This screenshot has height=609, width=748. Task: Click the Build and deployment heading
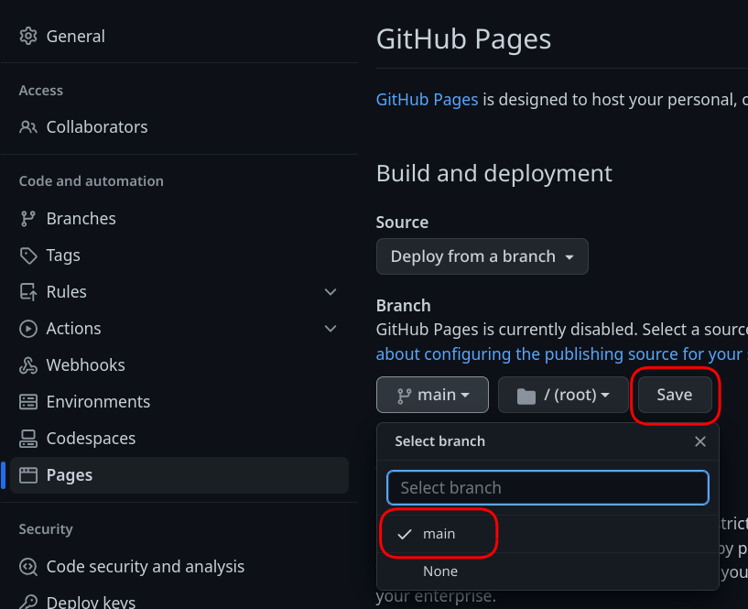[x=493, y=173]
